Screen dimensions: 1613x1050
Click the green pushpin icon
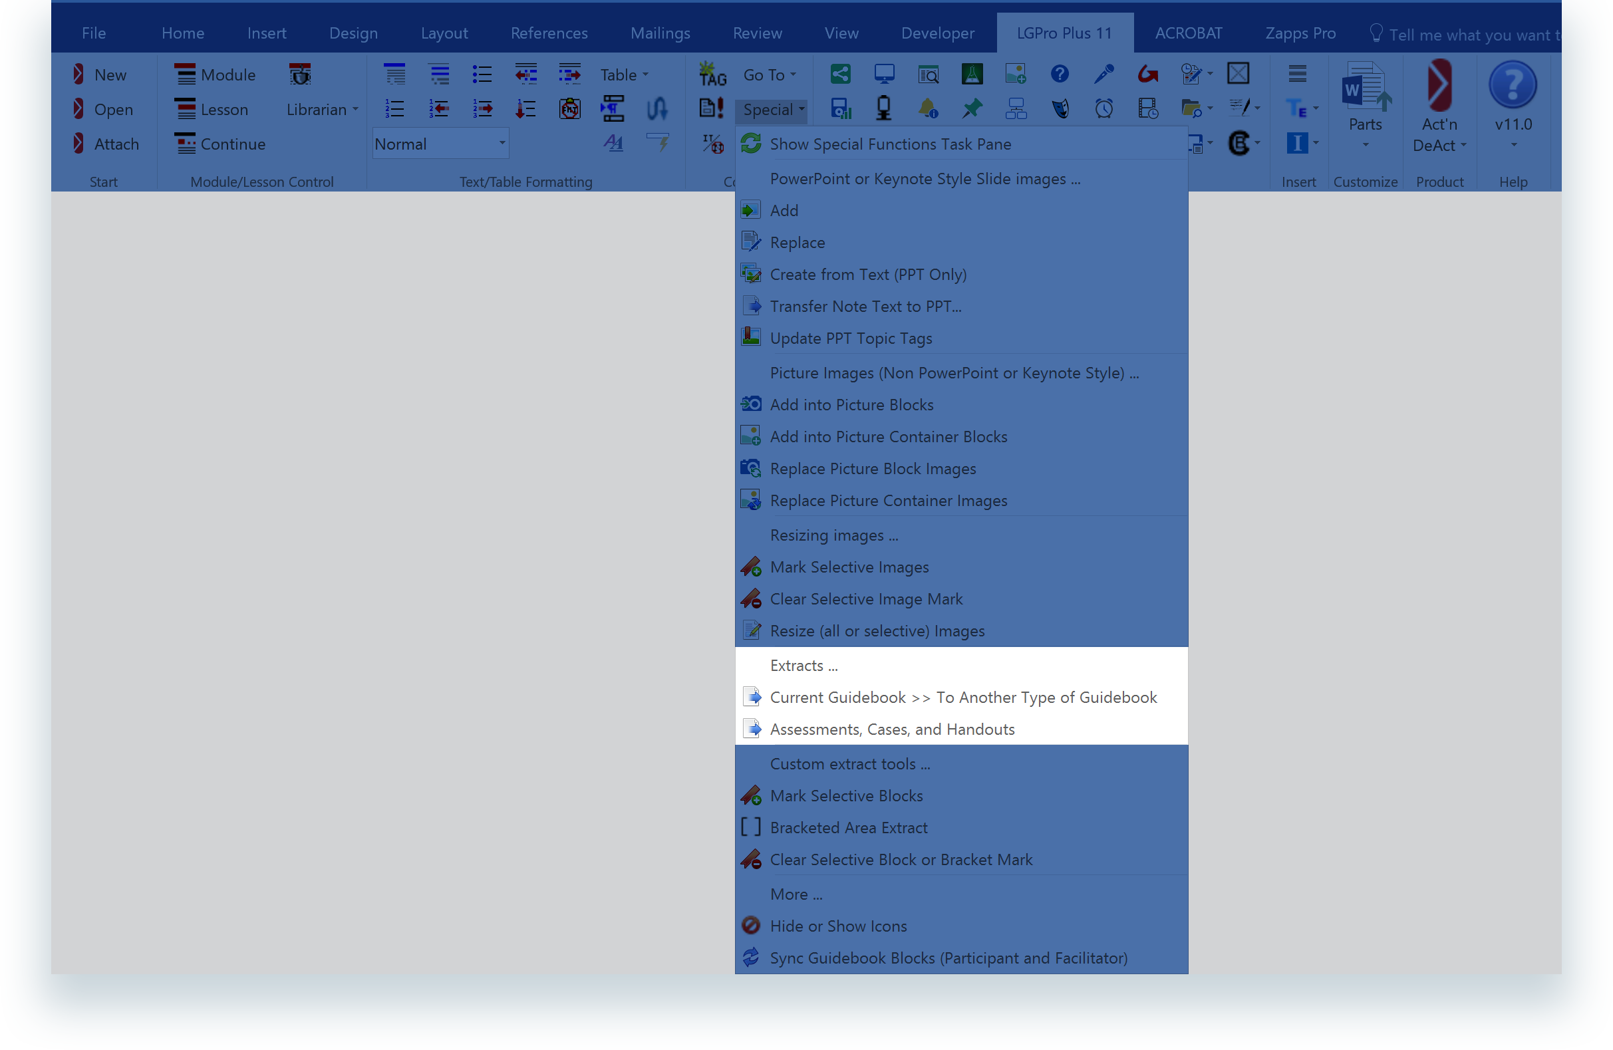(x=972, y=108)
